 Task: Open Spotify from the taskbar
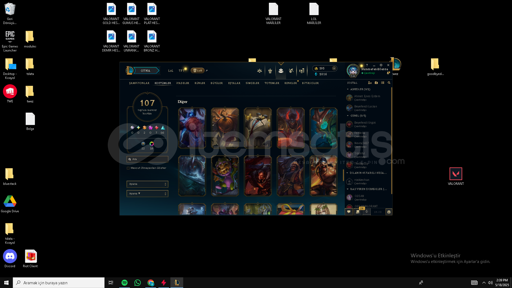point(125,283)
